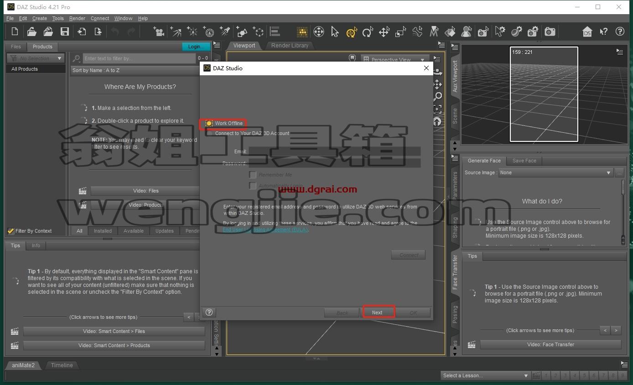Switch to the Timeline tab
Viewport: 633px width, 385px height.
click(62, 365)
